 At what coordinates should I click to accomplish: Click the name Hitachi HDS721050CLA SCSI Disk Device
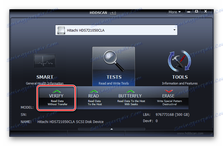[70, 122]
